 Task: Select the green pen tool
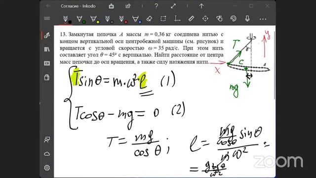click(80, 19)
